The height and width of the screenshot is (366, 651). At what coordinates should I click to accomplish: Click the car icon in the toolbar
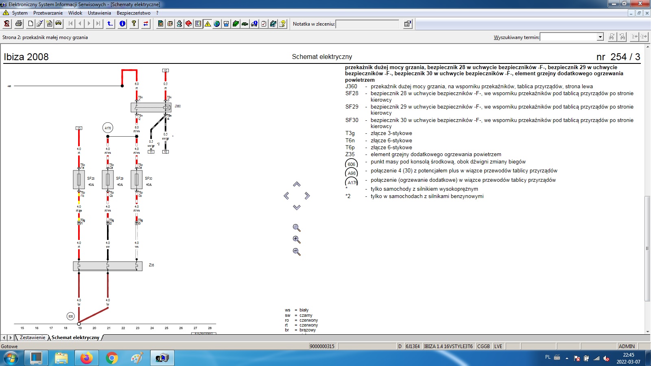[x=59, y=24]
